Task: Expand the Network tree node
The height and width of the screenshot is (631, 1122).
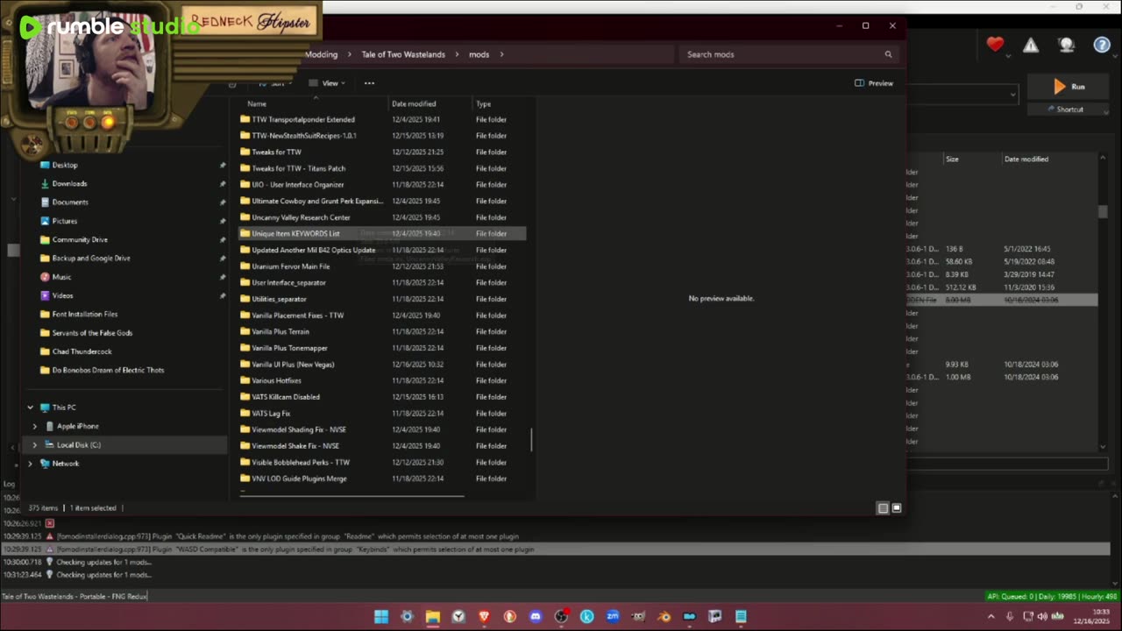Action: pyautogui.click(x=30, y=464)
